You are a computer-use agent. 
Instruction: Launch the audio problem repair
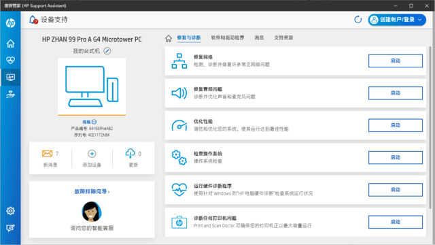tap(396, 93)
